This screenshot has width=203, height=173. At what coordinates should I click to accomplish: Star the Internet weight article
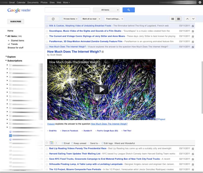[x=47, y=47]
